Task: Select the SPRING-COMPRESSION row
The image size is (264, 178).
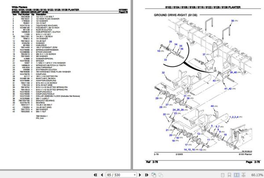Action: pyautogui.click(x=35, y=50)
